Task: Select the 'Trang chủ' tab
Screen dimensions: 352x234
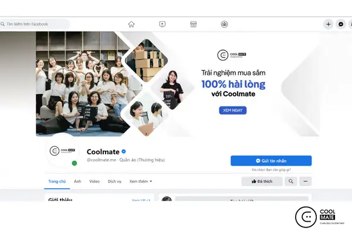Action: click(x=57, y=181)
